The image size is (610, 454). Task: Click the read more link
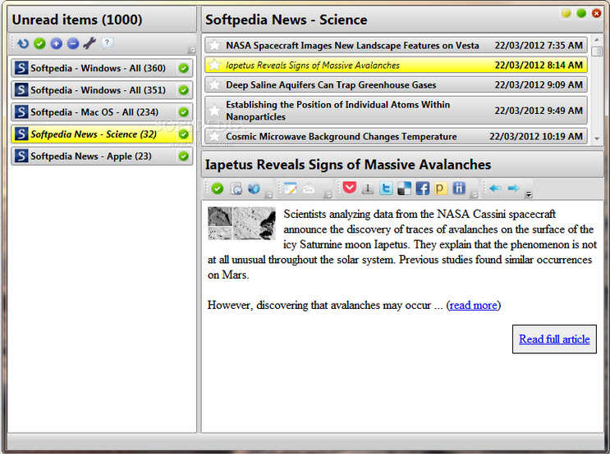click(473, 306)
